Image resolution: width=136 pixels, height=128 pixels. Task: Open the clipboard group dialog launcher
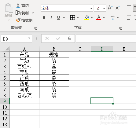(36, 28)
